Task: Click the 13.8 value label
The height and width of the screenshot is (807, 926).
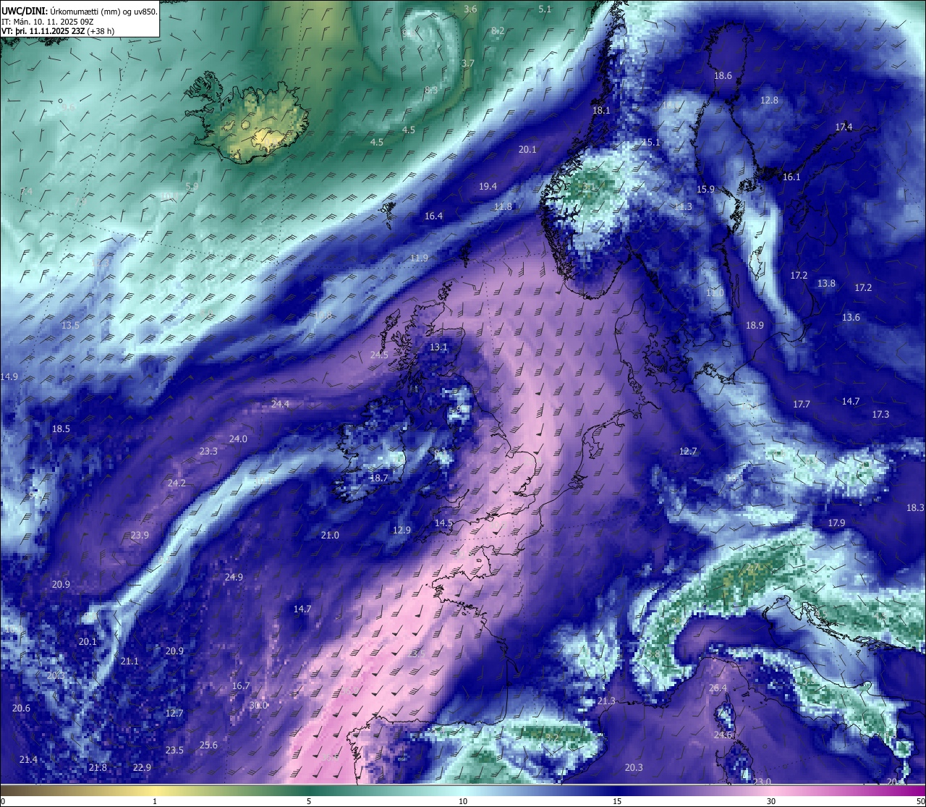Action: [x=826, y=283]
